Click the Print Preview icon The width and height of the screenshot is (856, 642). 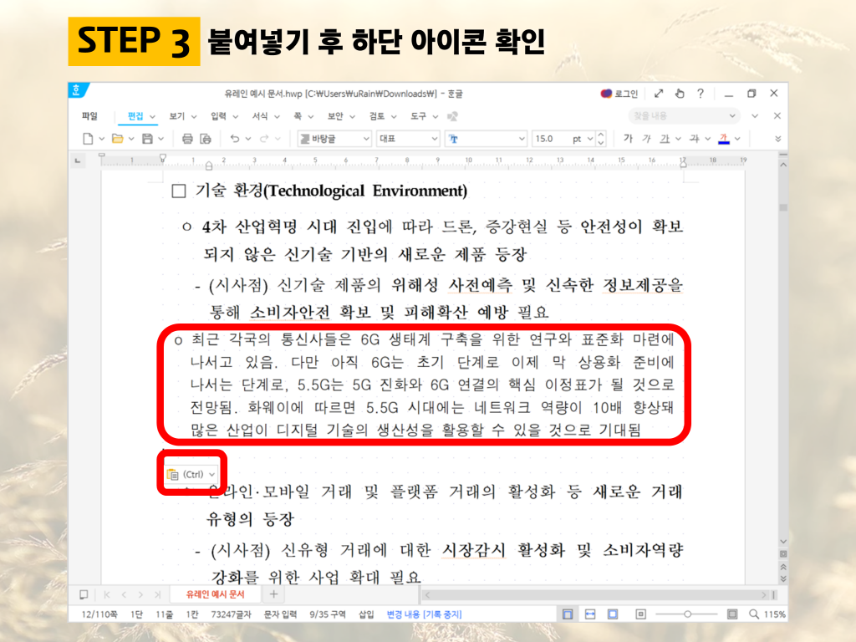pos(206,139)
